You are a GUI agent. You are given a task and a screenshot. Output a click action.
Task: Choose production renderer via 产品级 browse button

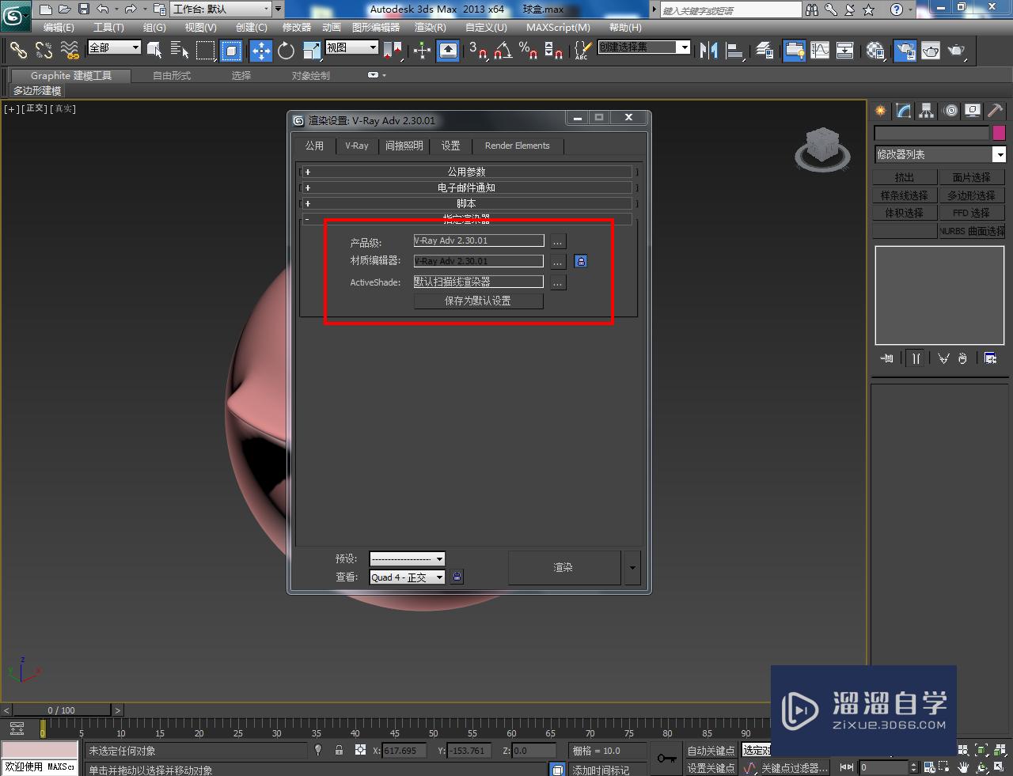pyautogui.click(x=558, y=241)
